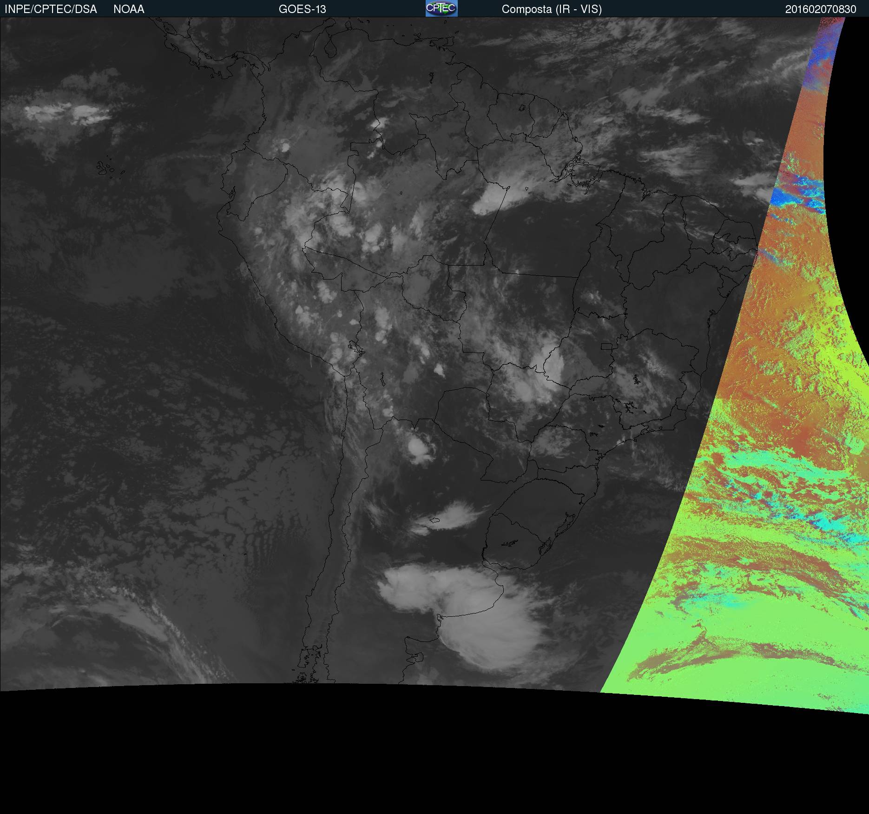Select the Composta (IR - VIS) title
This screenshot has height=814, width=869.
click(552, 9)
